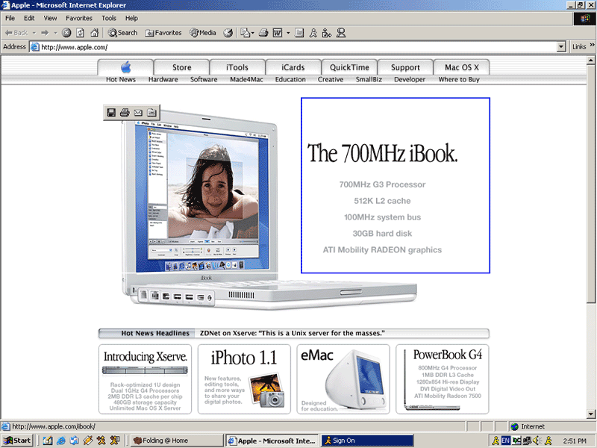The height and width of the screenshot is (448, 597).
Task: Open the Back history dropdown arrow
Action: click(x=34, y=33)
